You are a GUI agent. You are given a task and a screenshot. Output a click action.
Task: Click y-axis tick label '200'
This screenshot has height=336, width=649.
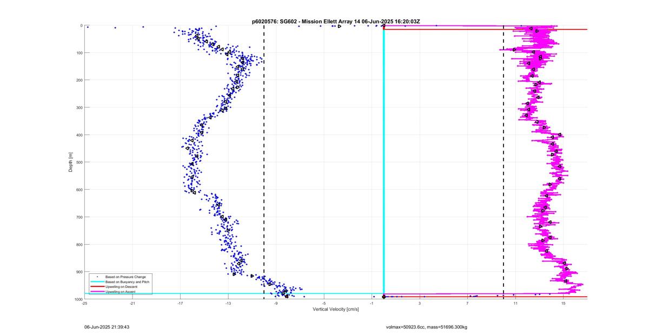[78, 80]
